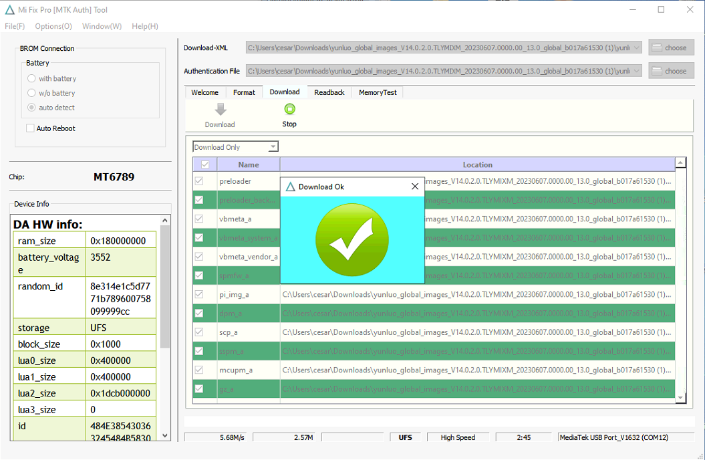Click the Name column header
This screenshot has width=705, height=460.
coord(249,164)
